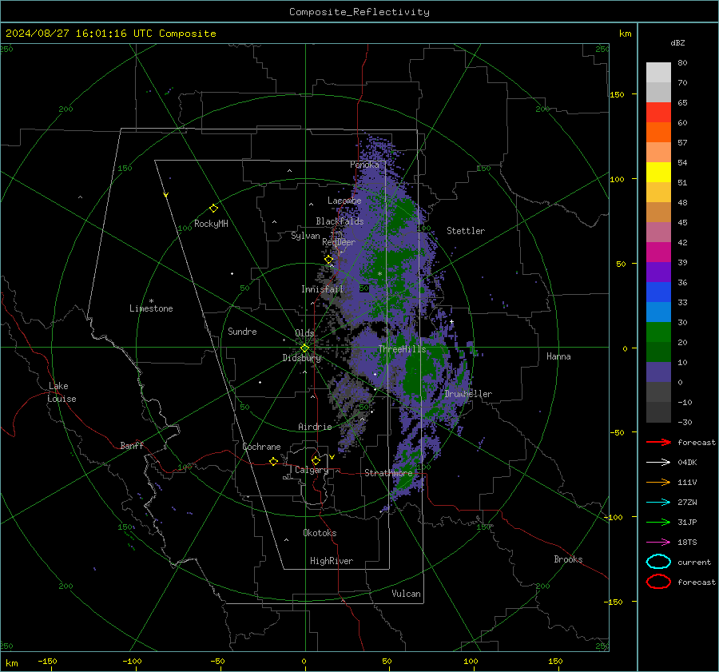The height and width of the screenshot is (672, 719).
Task: Click the yellow diamond marker below RedDeer
Action: (329, 260)
